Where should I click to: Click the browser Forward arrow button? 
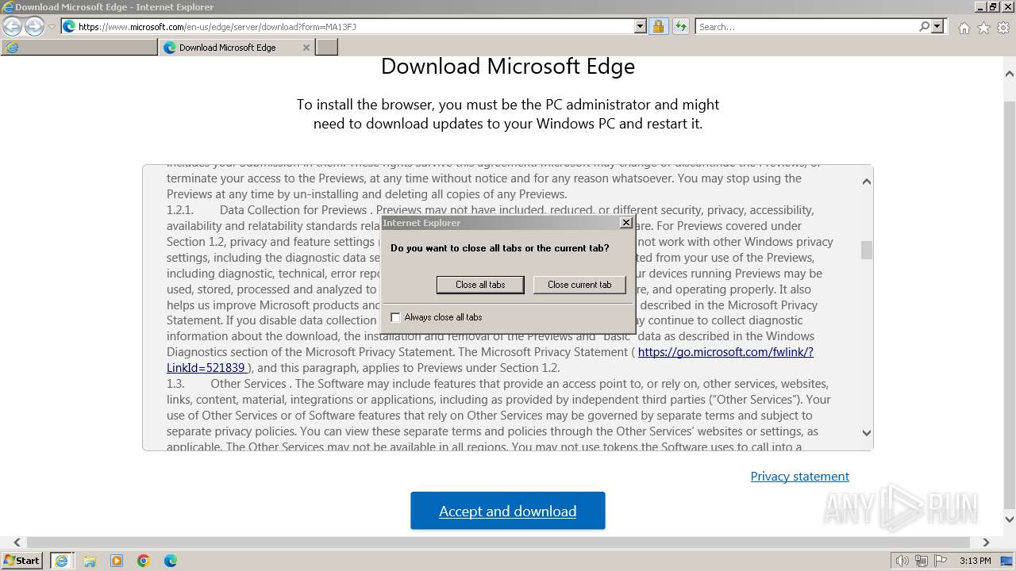34,26
